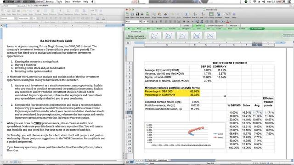The width and height of the screenshot is (294, 165).
Task: Select the Doughnut chart category
Action: [186, 28]
